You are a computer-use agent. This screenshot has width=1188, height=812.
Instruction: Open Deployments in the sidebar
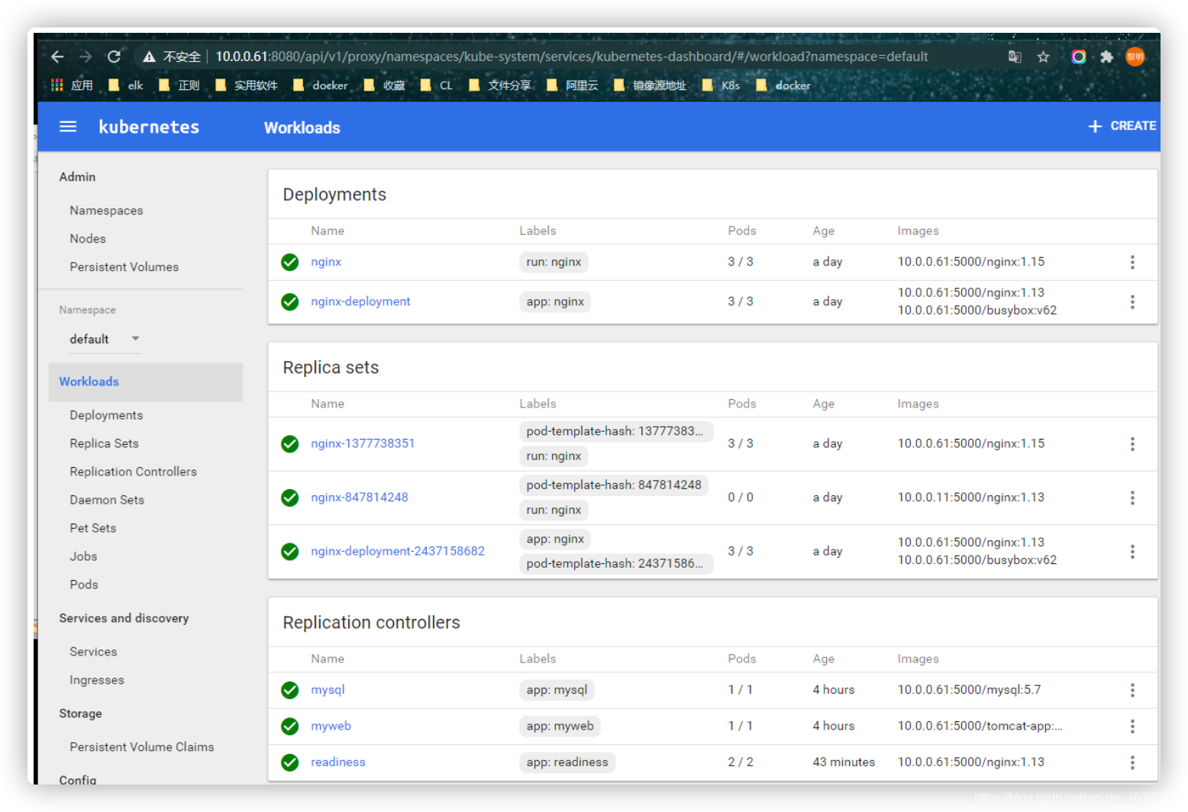coord(106,415)
